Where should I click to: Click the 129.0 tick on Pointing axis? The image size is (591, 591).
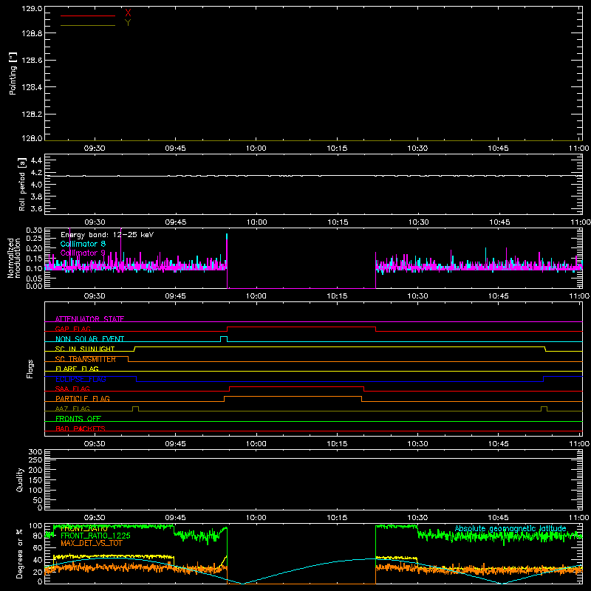click(x=32, y=8)
